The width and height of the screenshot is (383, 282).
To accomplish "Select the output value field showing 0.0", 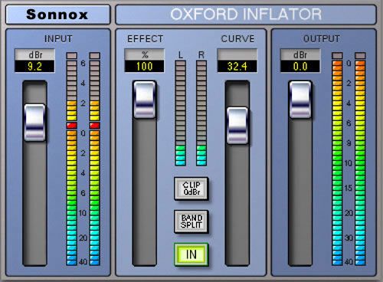I will point(300,67).
